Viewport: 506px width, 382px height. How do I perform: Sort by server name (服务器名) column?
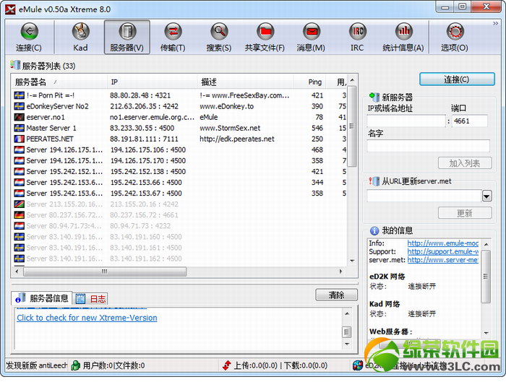coord(59,82)
